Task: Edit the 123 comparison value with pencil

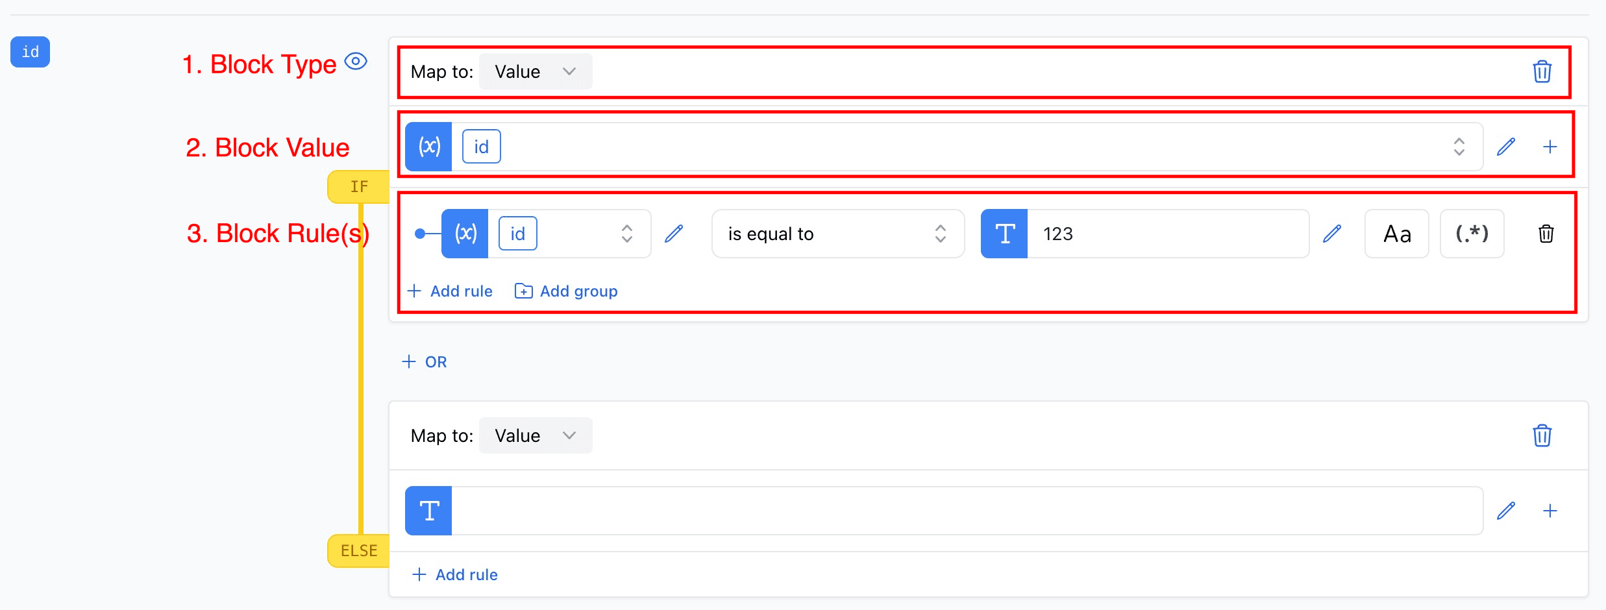Action: click(x=1332, y=234)
